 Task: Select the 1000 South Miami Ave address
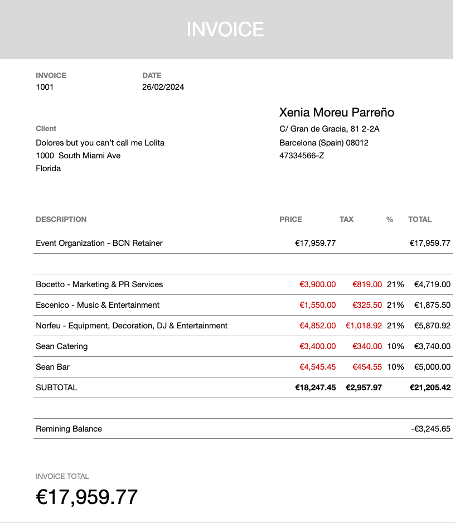pyautogui.click(x=78, y=156)
